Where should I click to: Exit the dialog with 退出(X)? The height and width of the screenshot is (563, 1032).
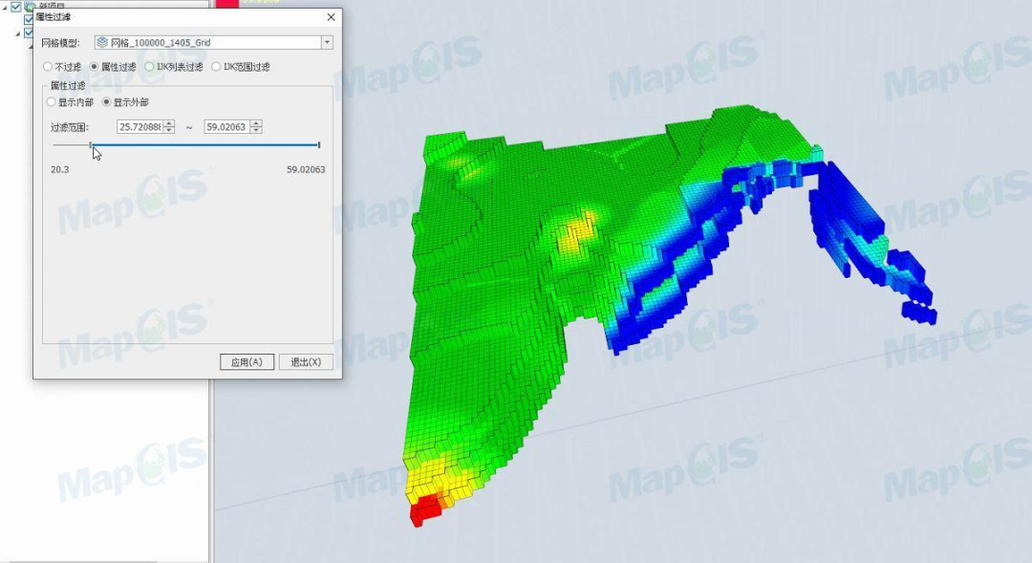306,361
